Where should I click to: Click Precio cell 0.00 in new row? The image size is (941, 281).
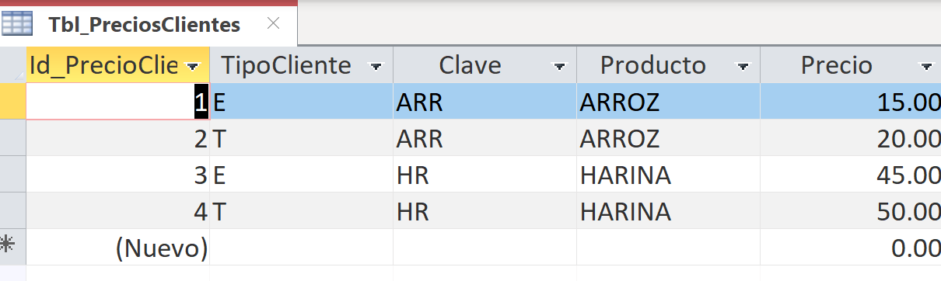(851, 248)
